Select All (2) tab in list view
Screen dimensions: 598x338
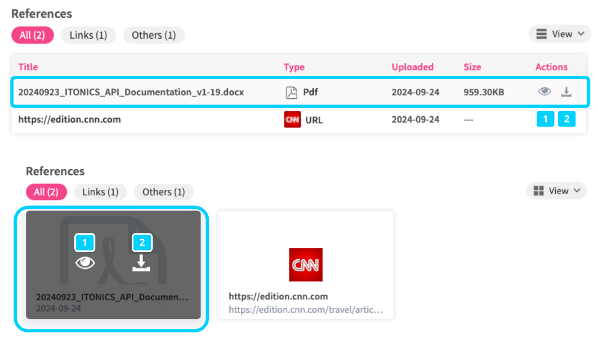point(33,35)
